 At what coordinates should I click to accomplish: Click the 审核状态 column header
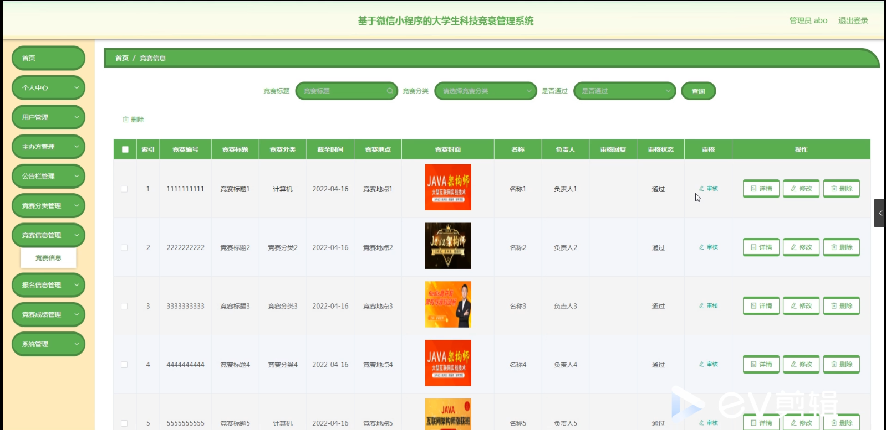point(660,149)
